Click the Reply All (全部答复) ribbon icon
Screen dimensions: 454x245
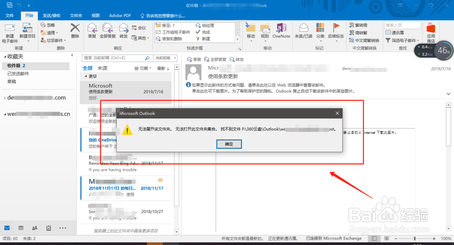coord(108,28)
